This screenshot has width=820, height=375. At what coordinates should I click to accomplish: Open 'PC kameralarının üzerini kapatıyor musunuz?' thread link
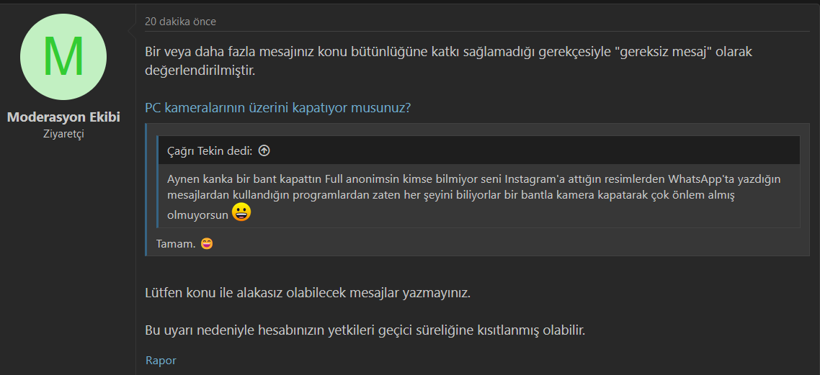click(278, 108)
